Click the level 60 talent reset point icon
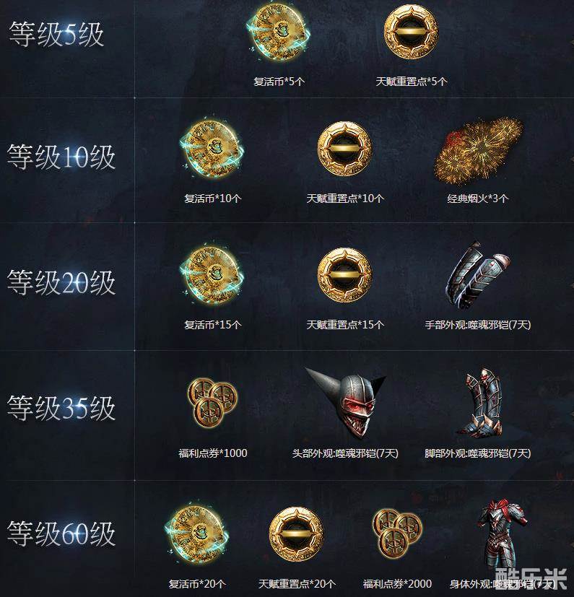The height and width of the screenshot is (597, 574). click(296, 533)
